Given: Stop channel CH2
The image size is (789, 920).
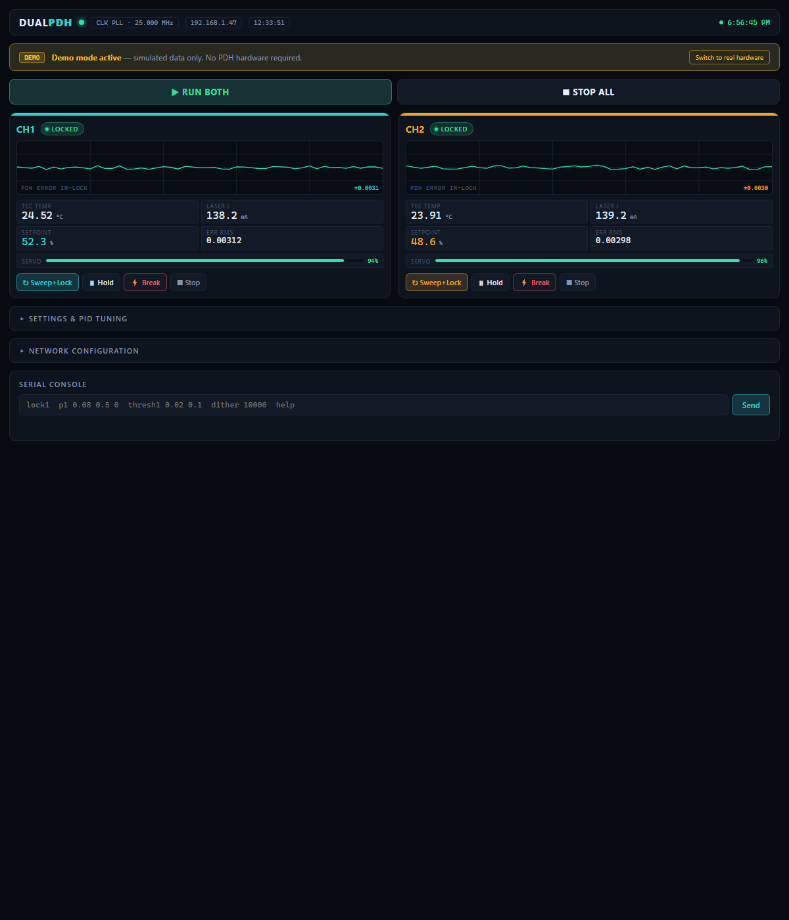Looking at the screenshot, I should click(x=577, y=283).
